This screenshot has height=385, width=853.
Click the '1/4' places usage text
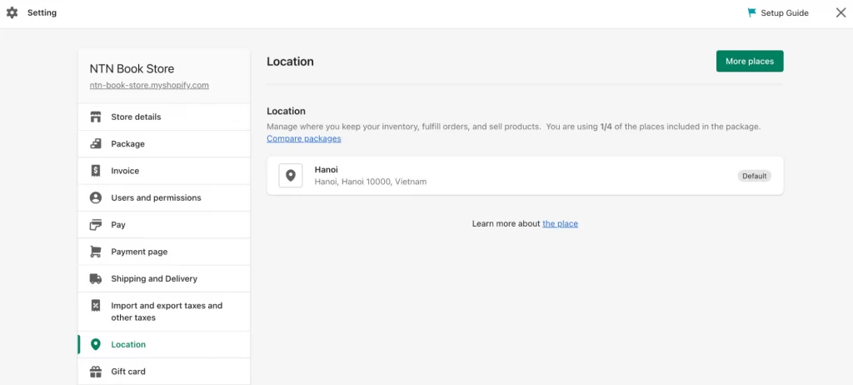pyautogui.click(x=606, y=127)
